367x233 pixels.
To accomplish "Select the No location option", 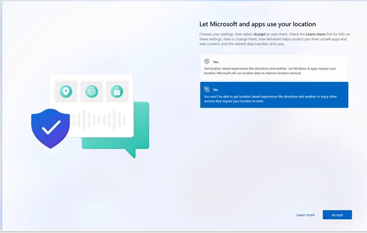I will coord(274,95).
